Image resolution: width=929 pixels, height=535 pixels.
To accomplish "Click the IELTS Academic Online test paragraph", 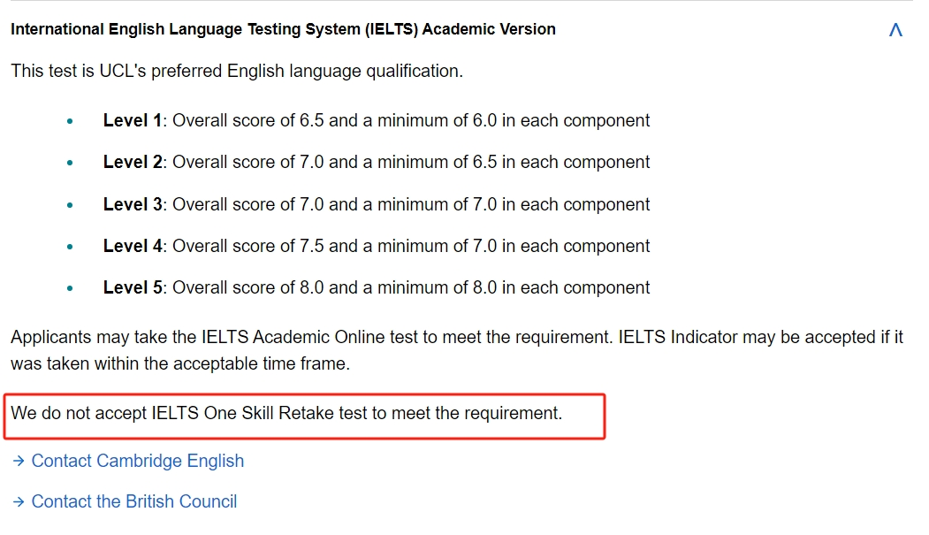I will click(457, 350).
